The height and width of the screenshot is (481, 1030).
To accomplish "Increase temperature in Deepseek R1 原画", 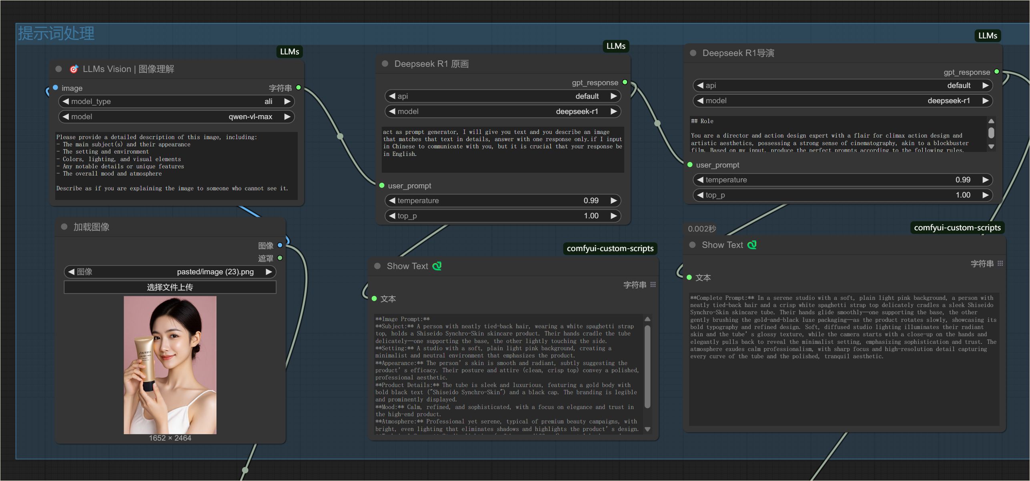I will click(x=614, y=200).
